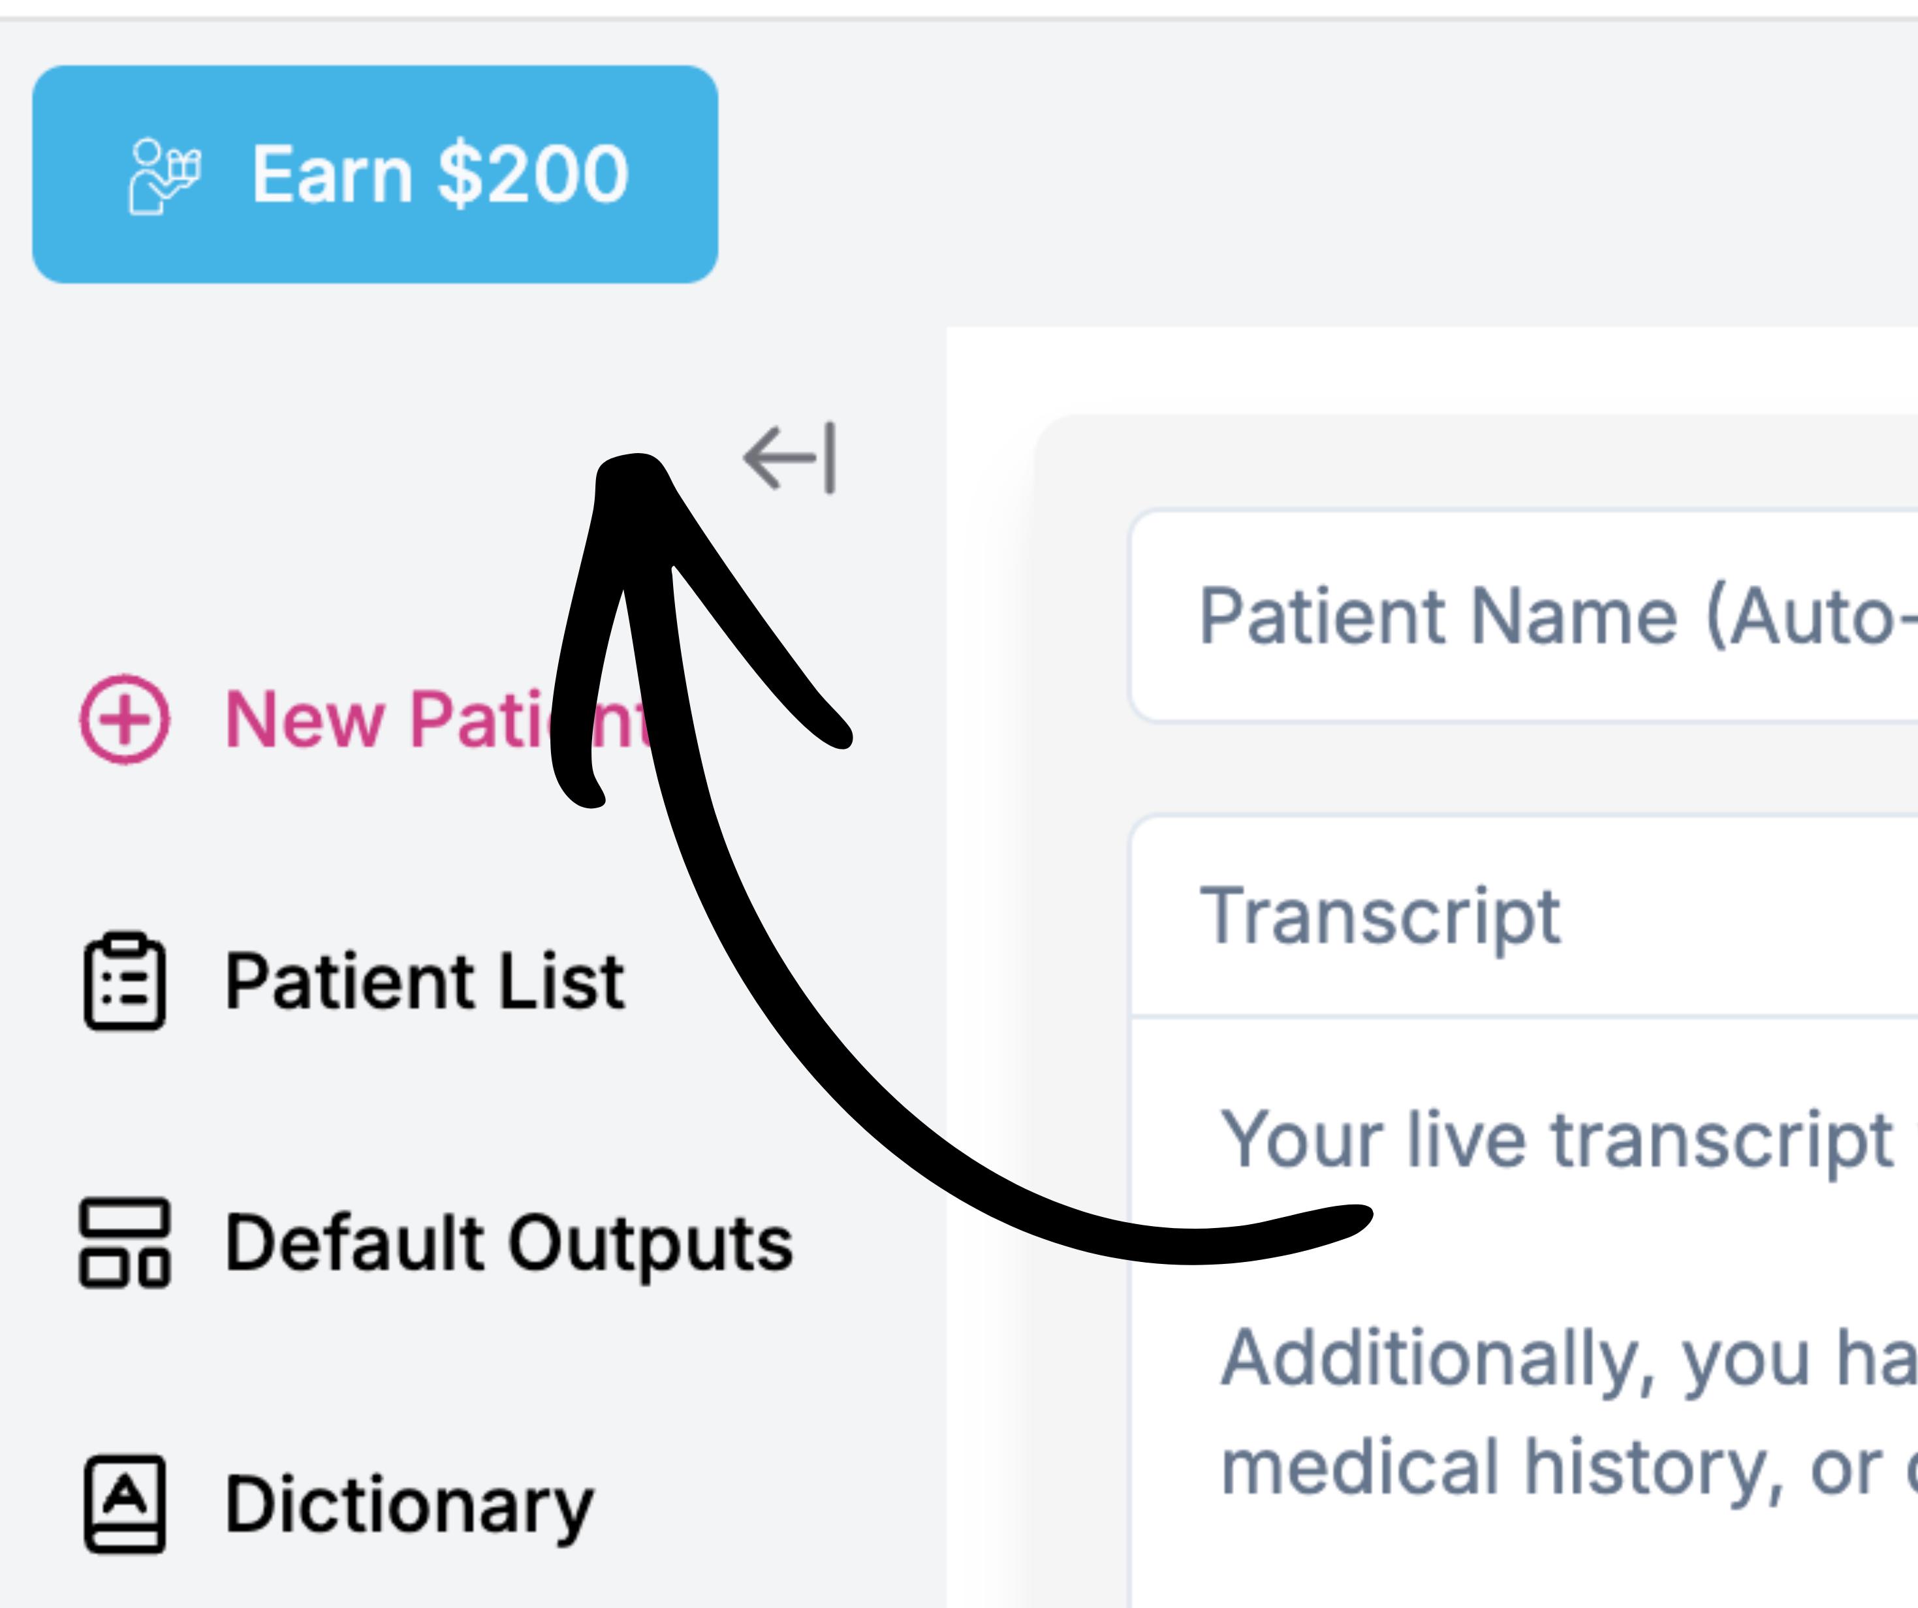Click the gift icon in Earn $200 button
The height and width of the screenshot is (1608, 1918).
click(x=165, y=174)
